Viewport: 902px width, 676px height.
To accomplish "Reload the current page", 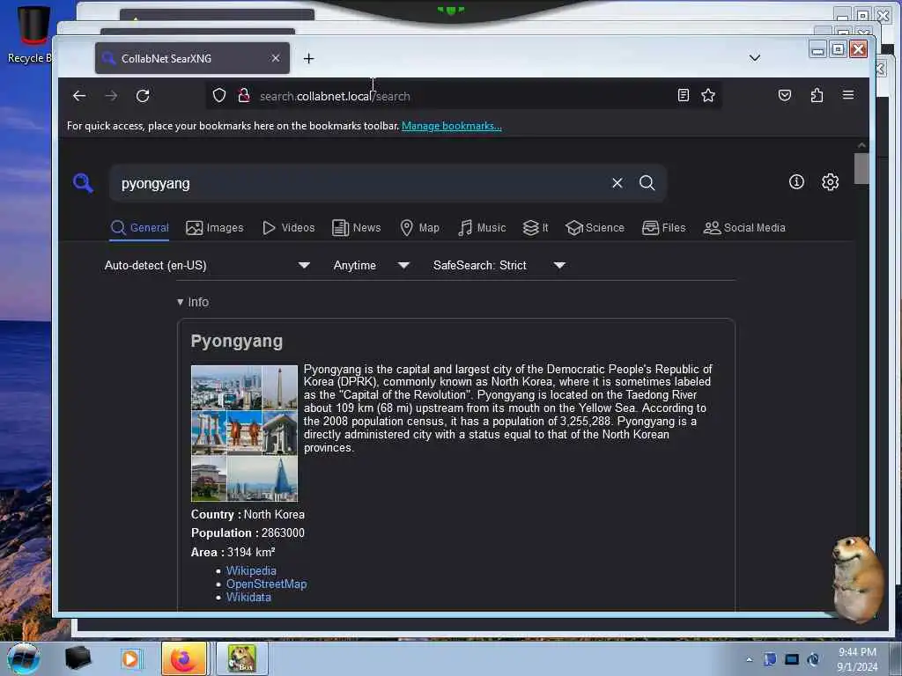I will [x=143, y=96].
